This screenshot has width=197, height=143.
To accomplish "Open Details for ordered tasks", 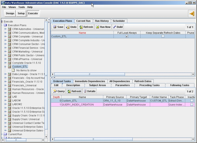I will (x=89, y=91).
